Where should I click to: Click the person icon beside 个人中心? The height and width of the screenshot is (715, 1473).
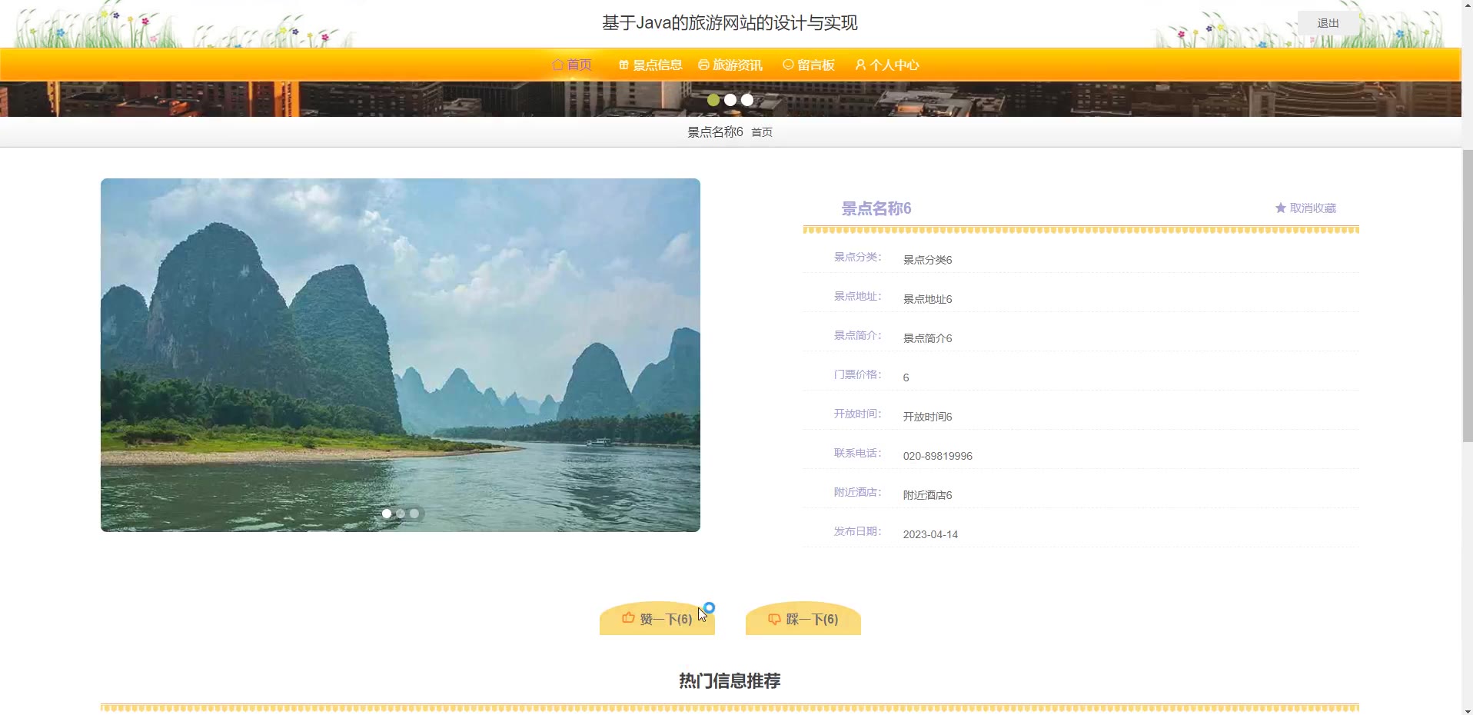860,65
